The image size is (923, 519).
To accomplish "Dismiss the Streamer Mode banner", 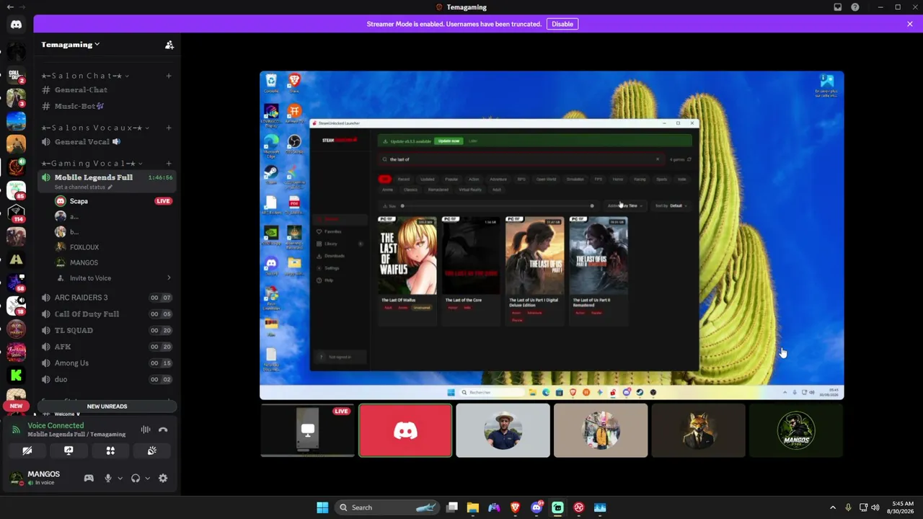I will coord(910,24).
